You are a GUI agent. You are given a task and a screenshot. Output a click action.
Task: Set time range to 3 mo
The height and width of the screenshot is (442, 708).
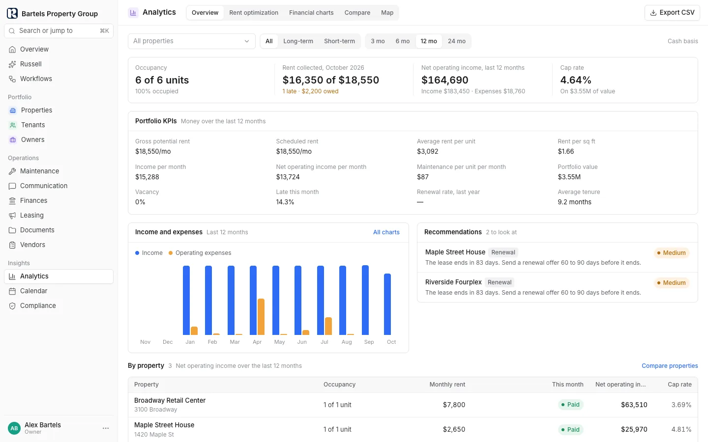point(378,41)
